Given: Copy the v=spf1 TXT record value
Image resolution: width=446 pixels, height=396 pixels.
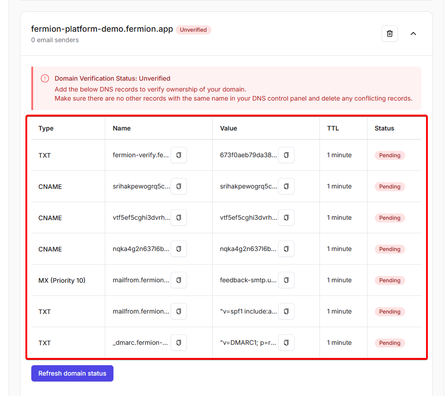Looking at the screenshot, I should pyautogui.click(x=286, y=311).
